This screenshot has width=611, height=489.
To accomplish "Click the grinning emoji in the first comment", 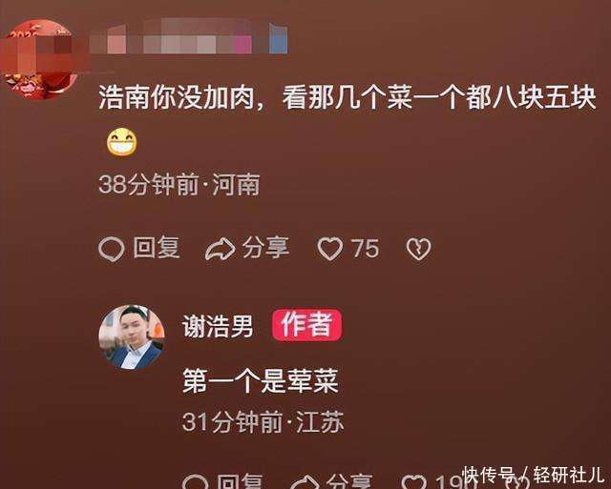I will (x=122, y=142).
